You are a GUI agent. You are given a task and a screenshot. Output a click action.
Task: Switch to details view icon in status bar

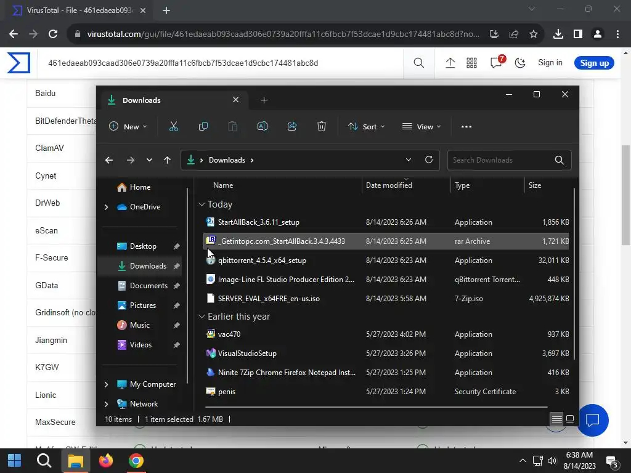557,419
